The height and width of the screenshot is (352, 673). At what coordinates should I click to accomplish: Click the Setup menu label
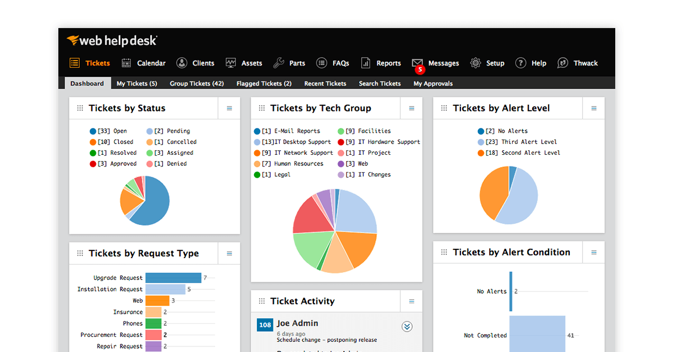point(495,63)
